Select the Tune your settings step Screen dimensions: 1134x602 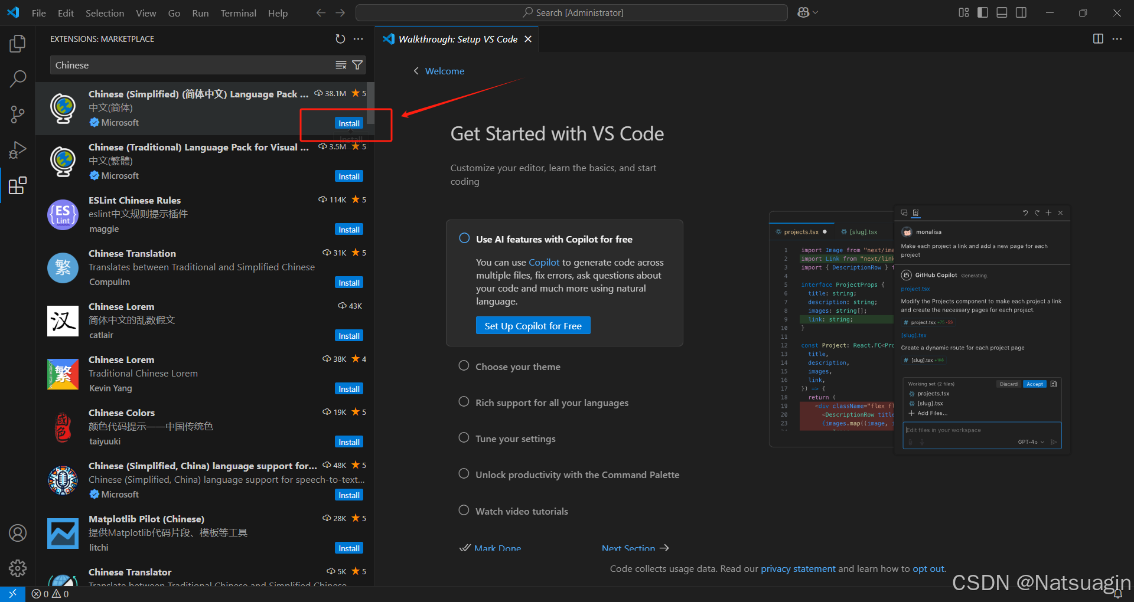515,439
